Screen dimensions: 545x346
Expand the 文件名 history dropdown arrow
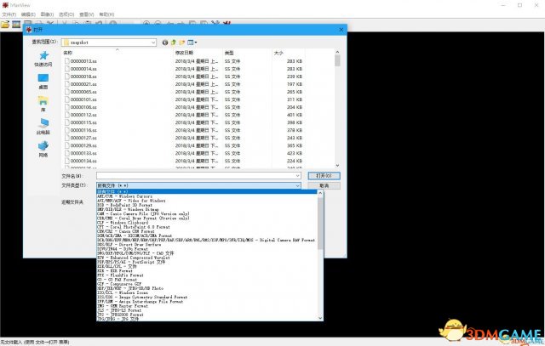tap(297, 176)
